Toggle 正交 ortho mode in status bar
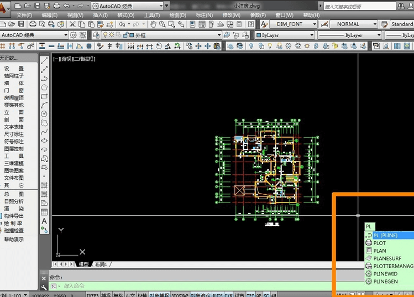This screenshot has height=297, width=414. [130, 295]
